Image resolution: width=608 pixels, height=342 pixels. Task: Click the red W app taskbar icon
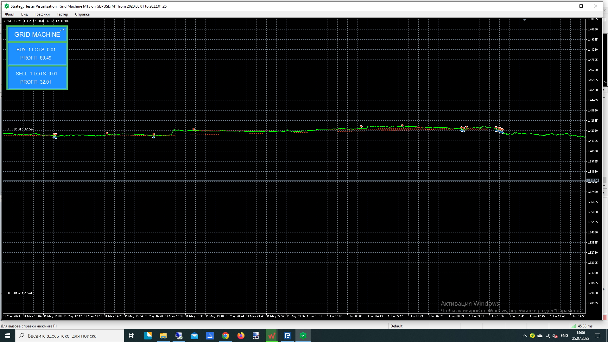pyautogui.click(x=271, y=336)
